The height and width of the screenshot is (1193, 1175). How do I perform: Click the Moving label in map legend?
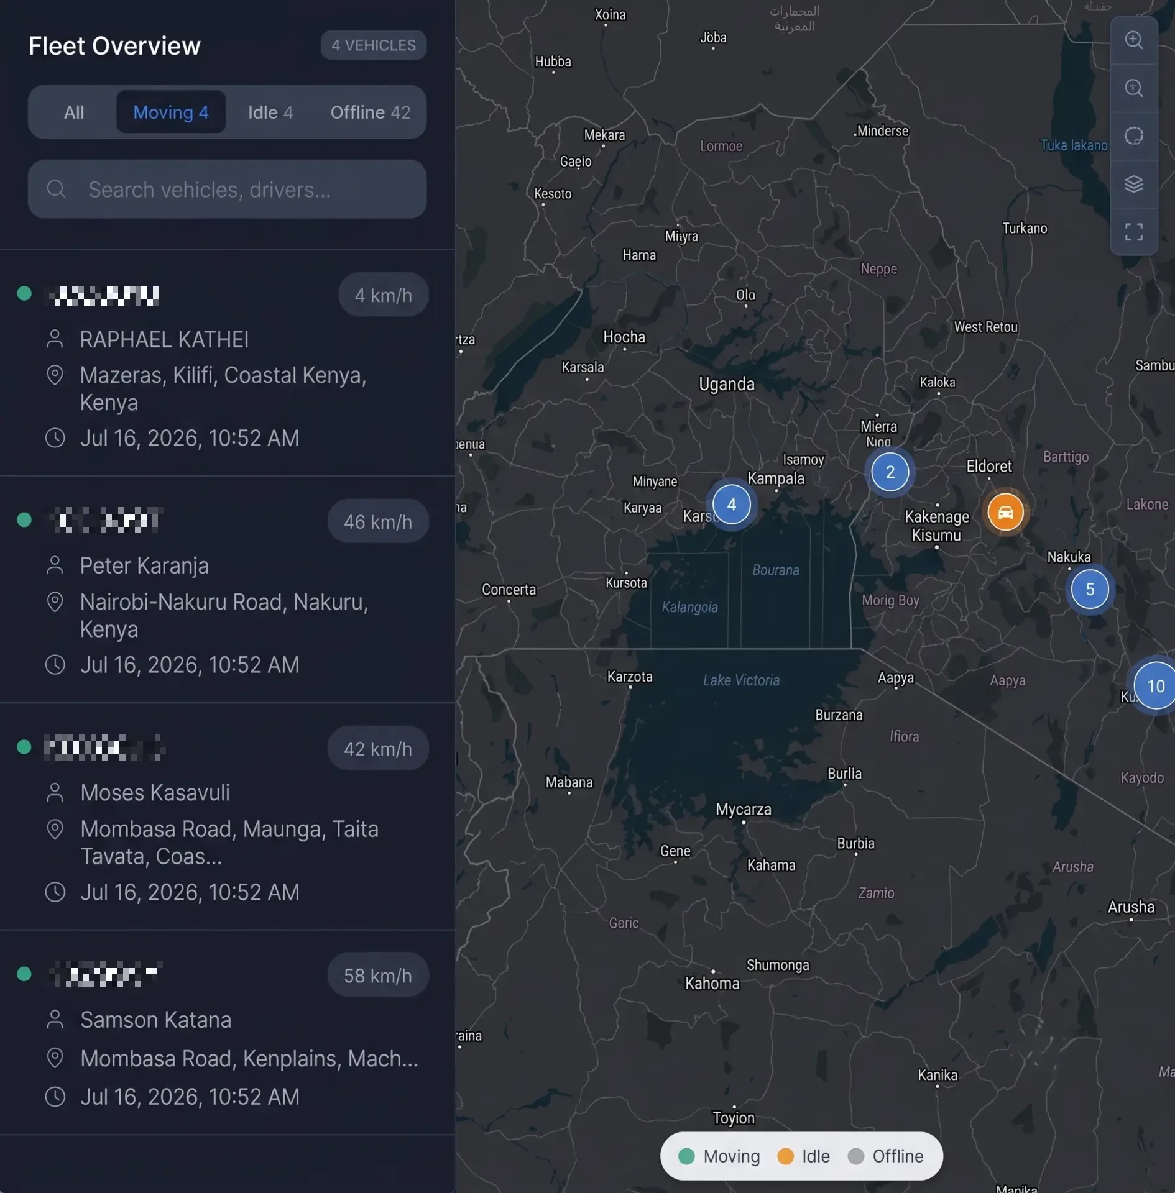pos(732,1156)
